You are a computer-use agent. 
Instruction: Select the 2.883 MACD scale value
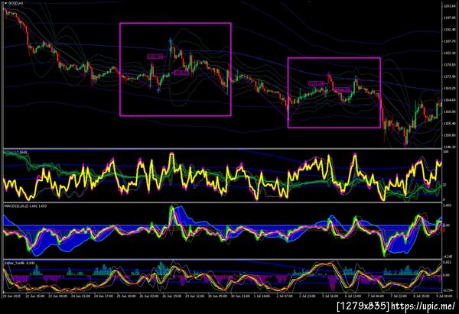click(447, 206)
